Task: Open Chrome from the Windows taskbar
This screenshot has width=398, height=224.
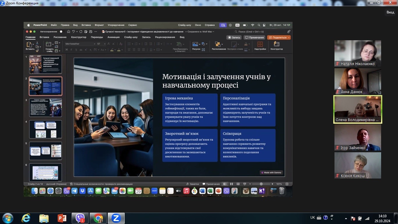Action: click(98, 218)
